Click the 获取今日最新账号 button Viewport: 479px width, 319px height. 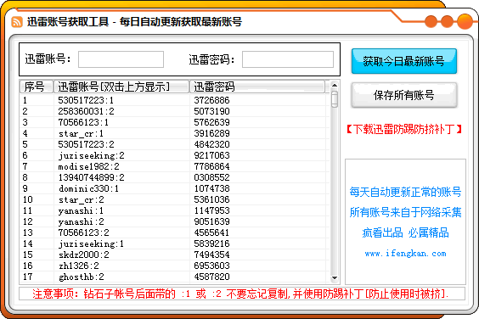point(404,61)
